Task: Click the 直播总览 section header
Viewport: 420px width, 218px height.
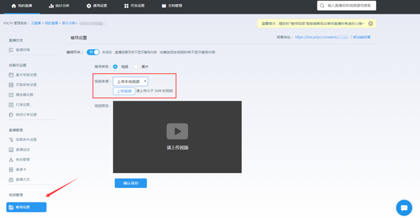Action: 16,40
